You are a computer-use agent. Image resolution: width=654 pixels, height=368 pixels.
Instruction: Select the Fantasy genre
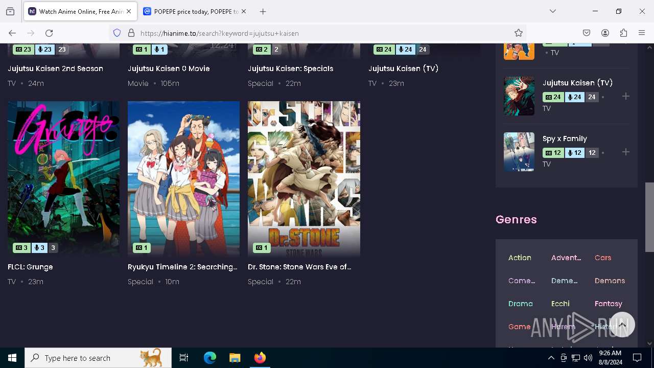(x=609, y=304)
